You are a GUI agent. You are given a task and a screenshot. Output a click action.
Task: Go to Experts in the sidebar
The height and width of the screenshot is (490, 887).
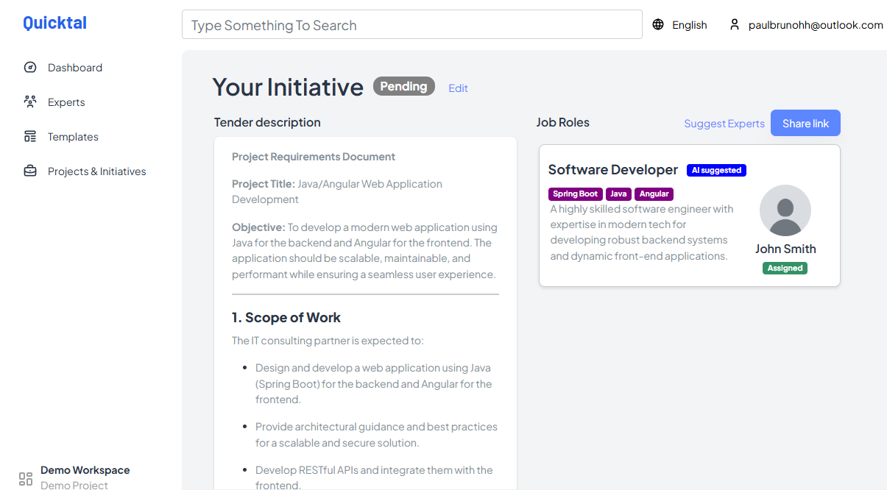point(66,102)
